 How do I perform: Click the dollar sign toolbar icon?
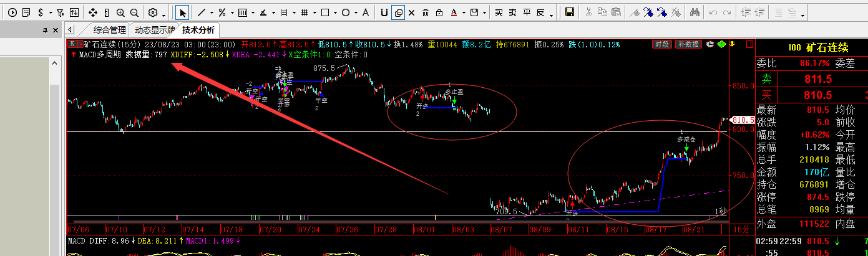click(40, 12)
